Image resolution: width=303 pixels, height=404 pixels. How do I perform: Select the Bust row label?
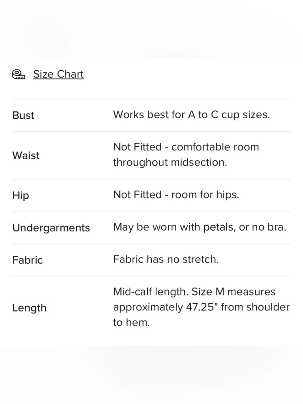23,115
